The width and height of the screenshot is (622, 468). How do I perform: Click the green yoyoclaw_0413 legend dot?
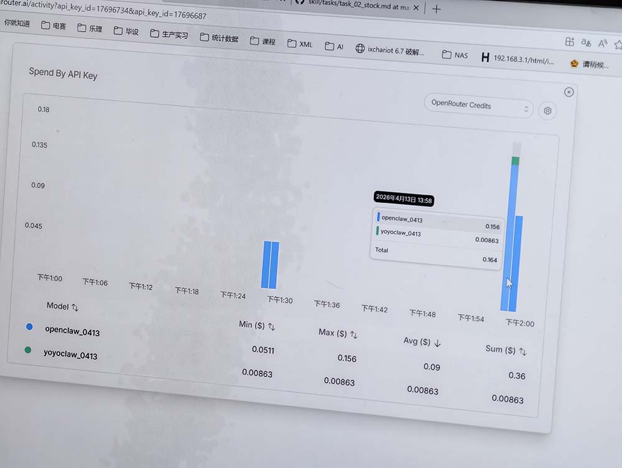click(28, 351)
